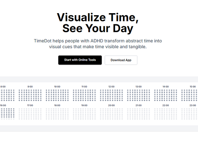The height and width of the screenshot is (148, 198).
Task: Select the 9:00 hour dot grid
Action: point(30,95)
